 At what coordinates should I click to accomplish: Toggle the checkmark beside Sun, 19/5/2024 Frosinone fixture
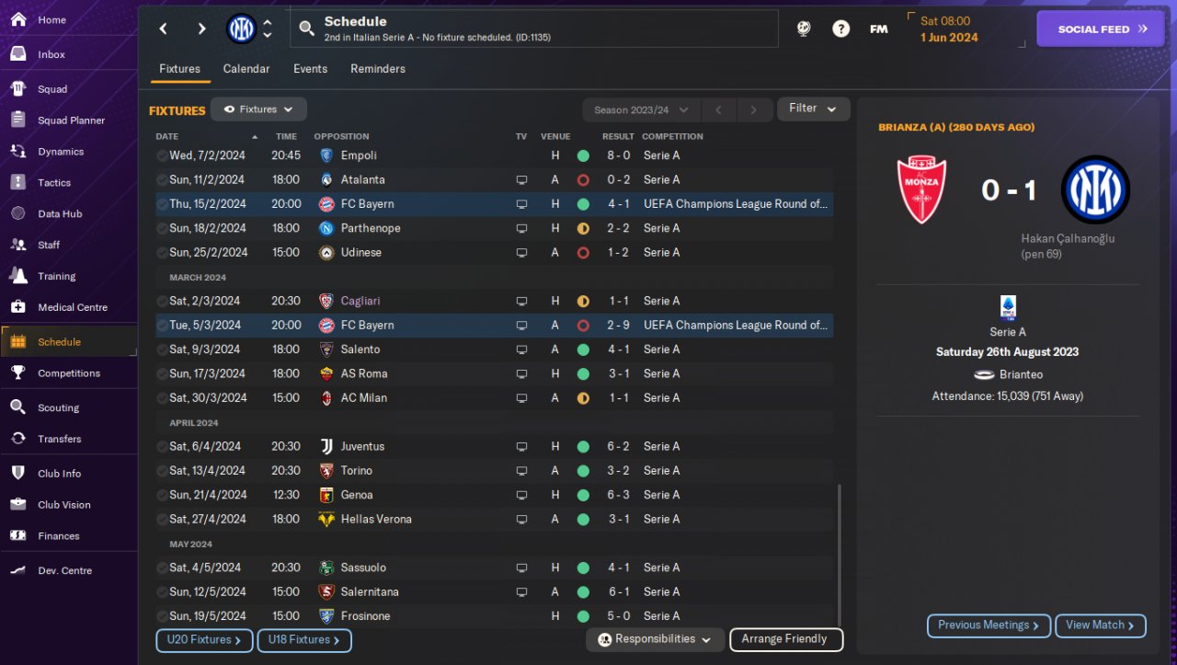pyautogui.click(x=162, y=616)
